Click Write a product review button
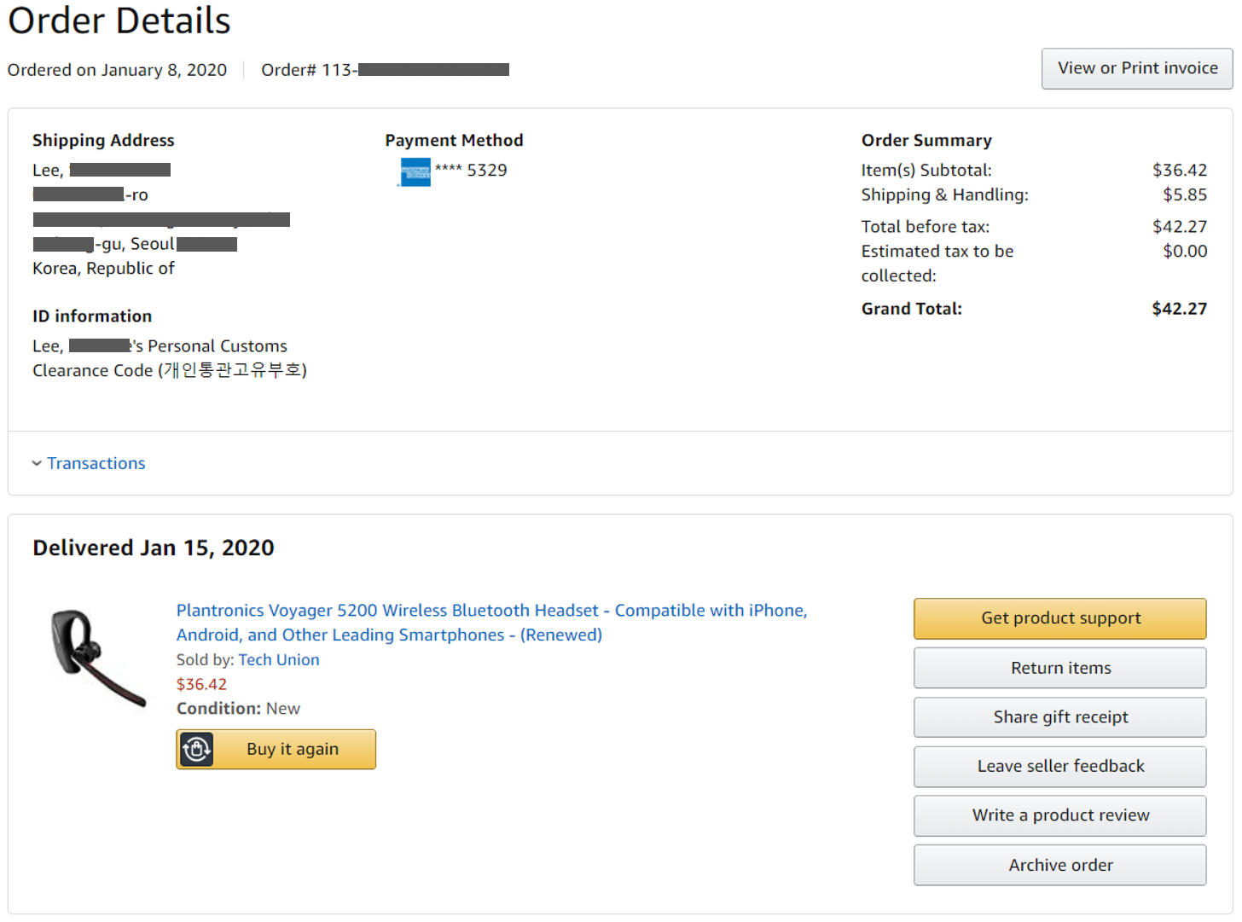Viewport: 1242px width, 922px height. [1060, 815]
